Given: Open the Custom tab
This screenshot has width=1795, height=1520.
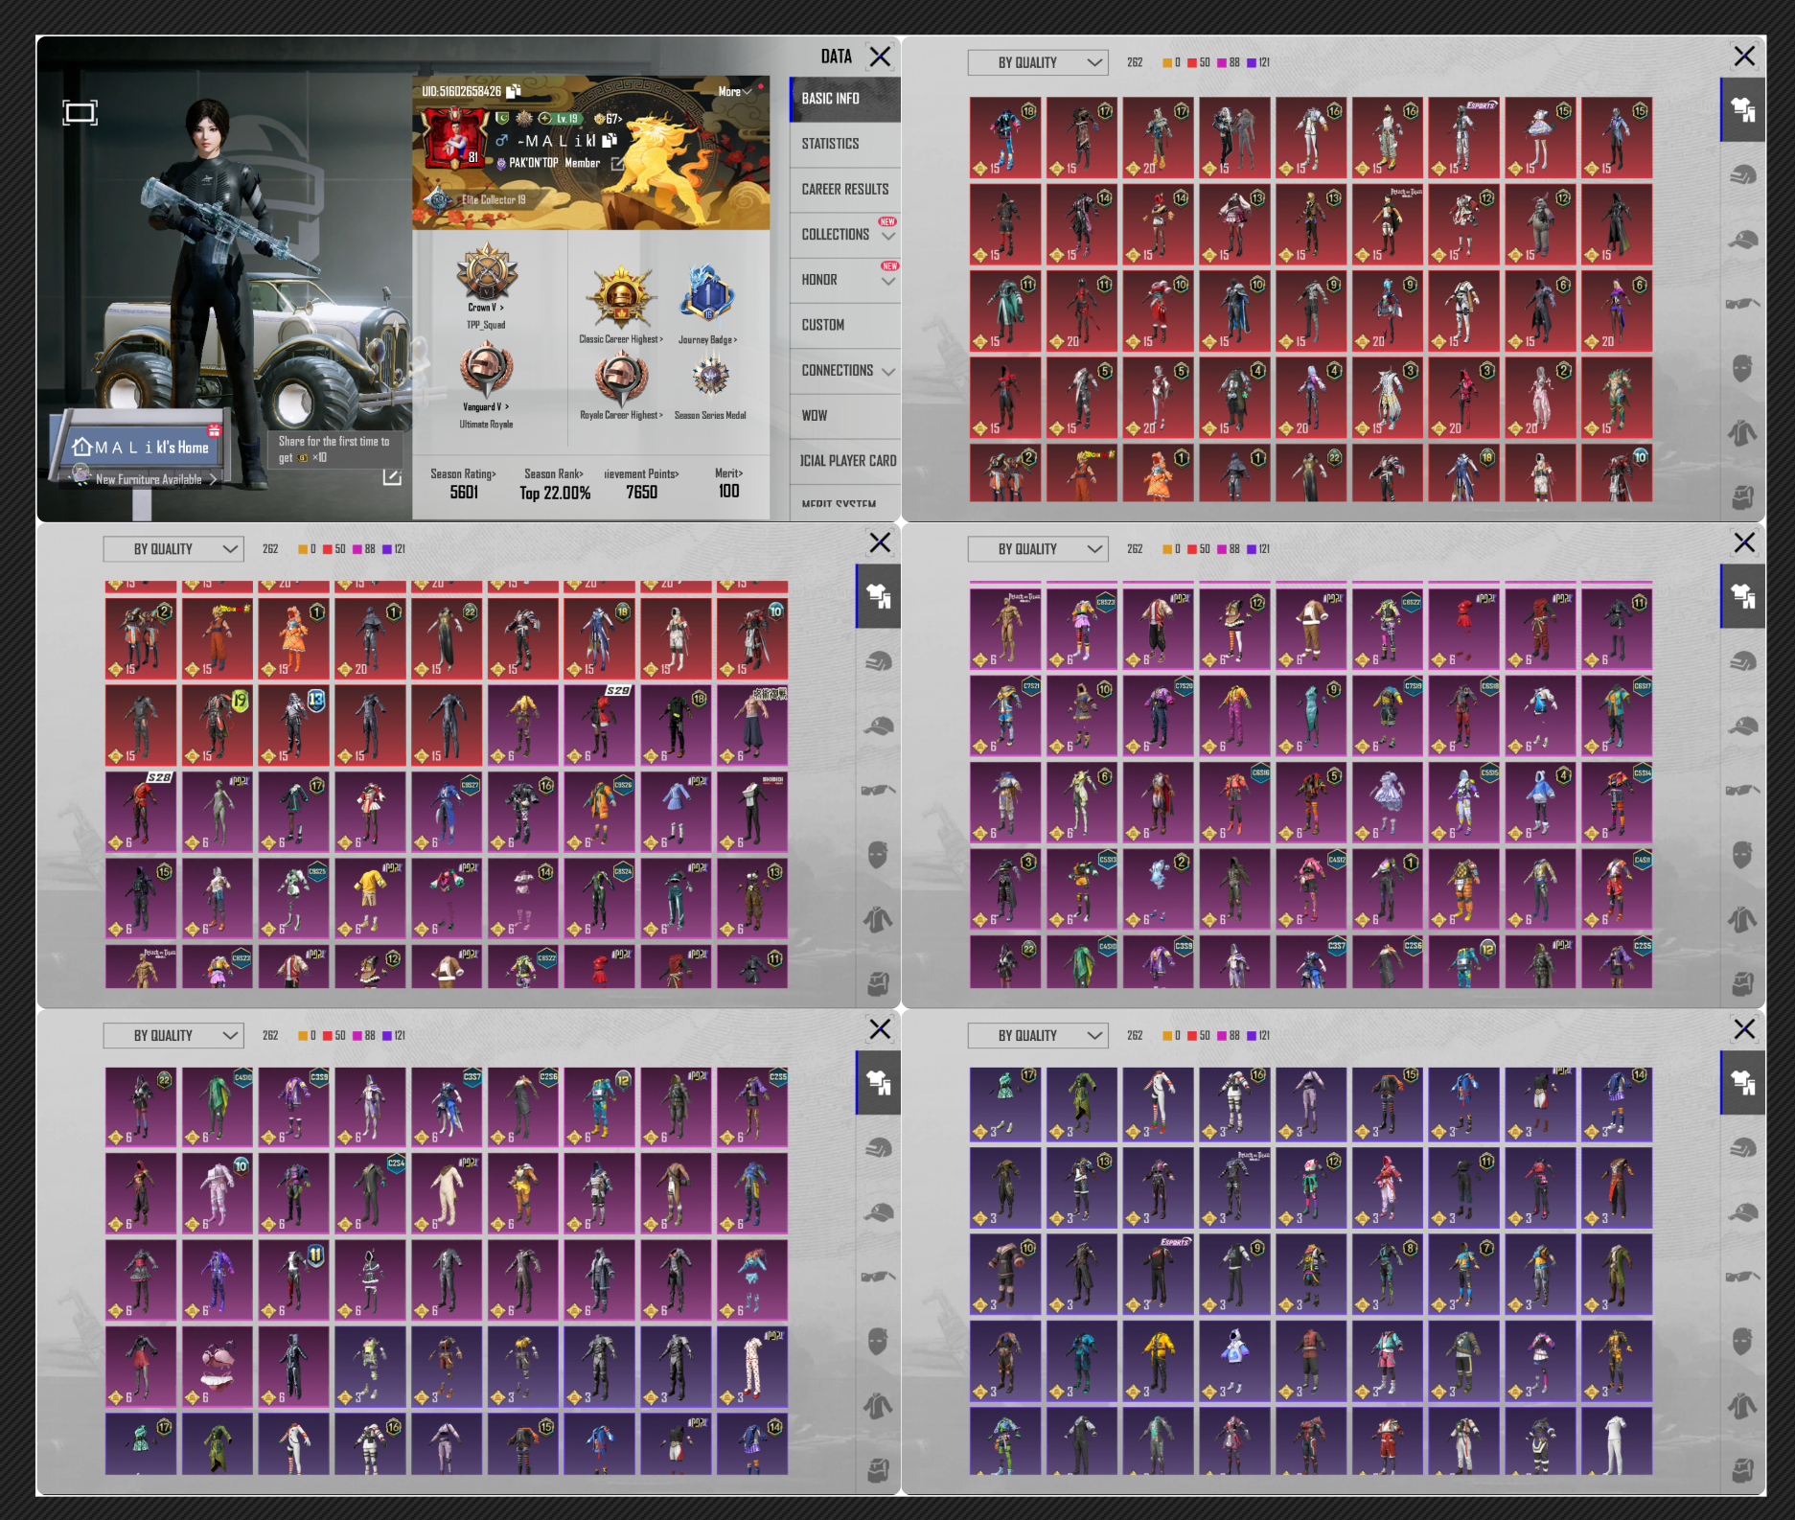Looking at the screenshot, I should click(x=845, y=325).
